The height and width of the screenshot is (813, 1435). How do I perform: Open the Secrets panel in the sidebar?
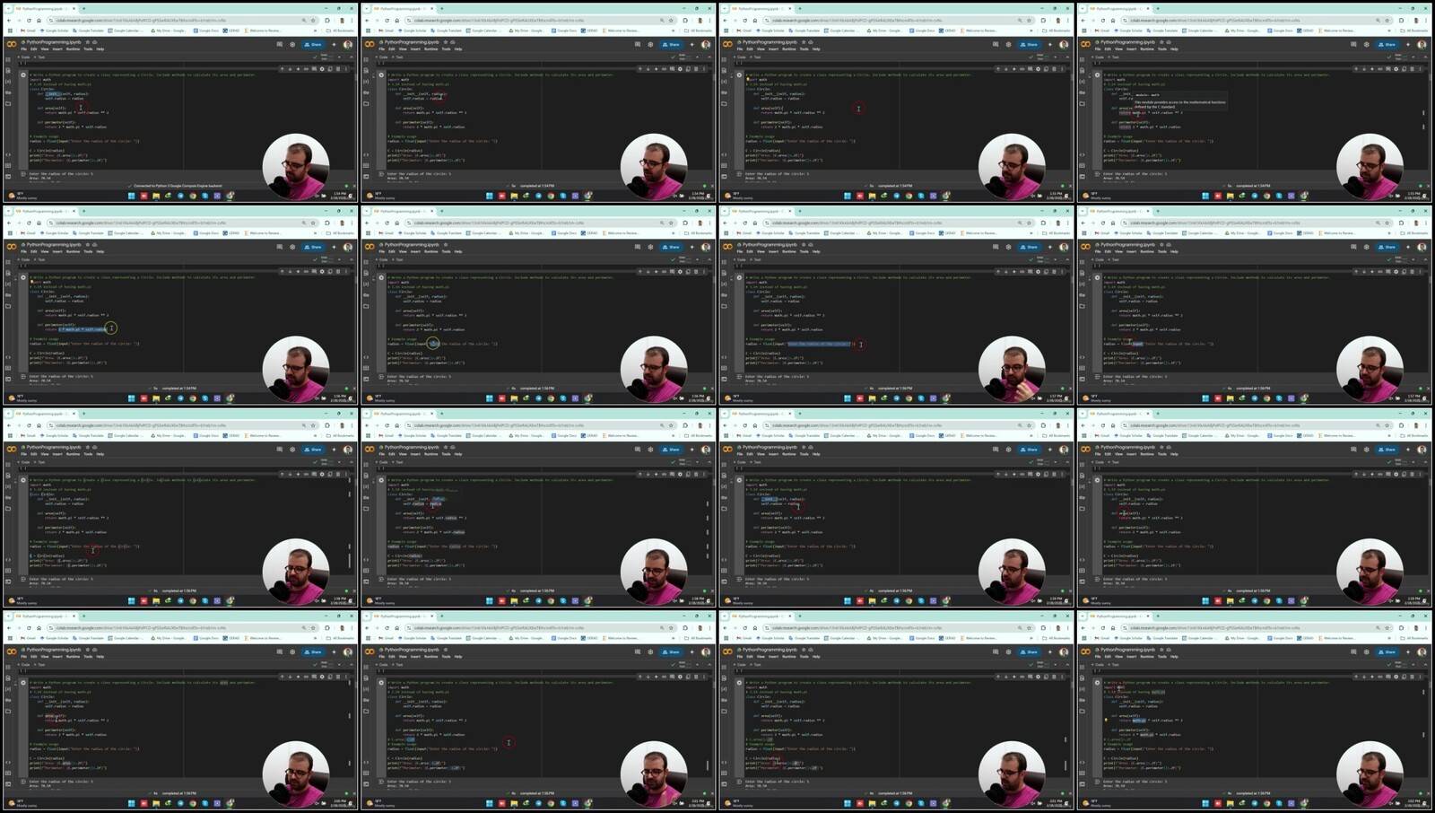(7, 92)
